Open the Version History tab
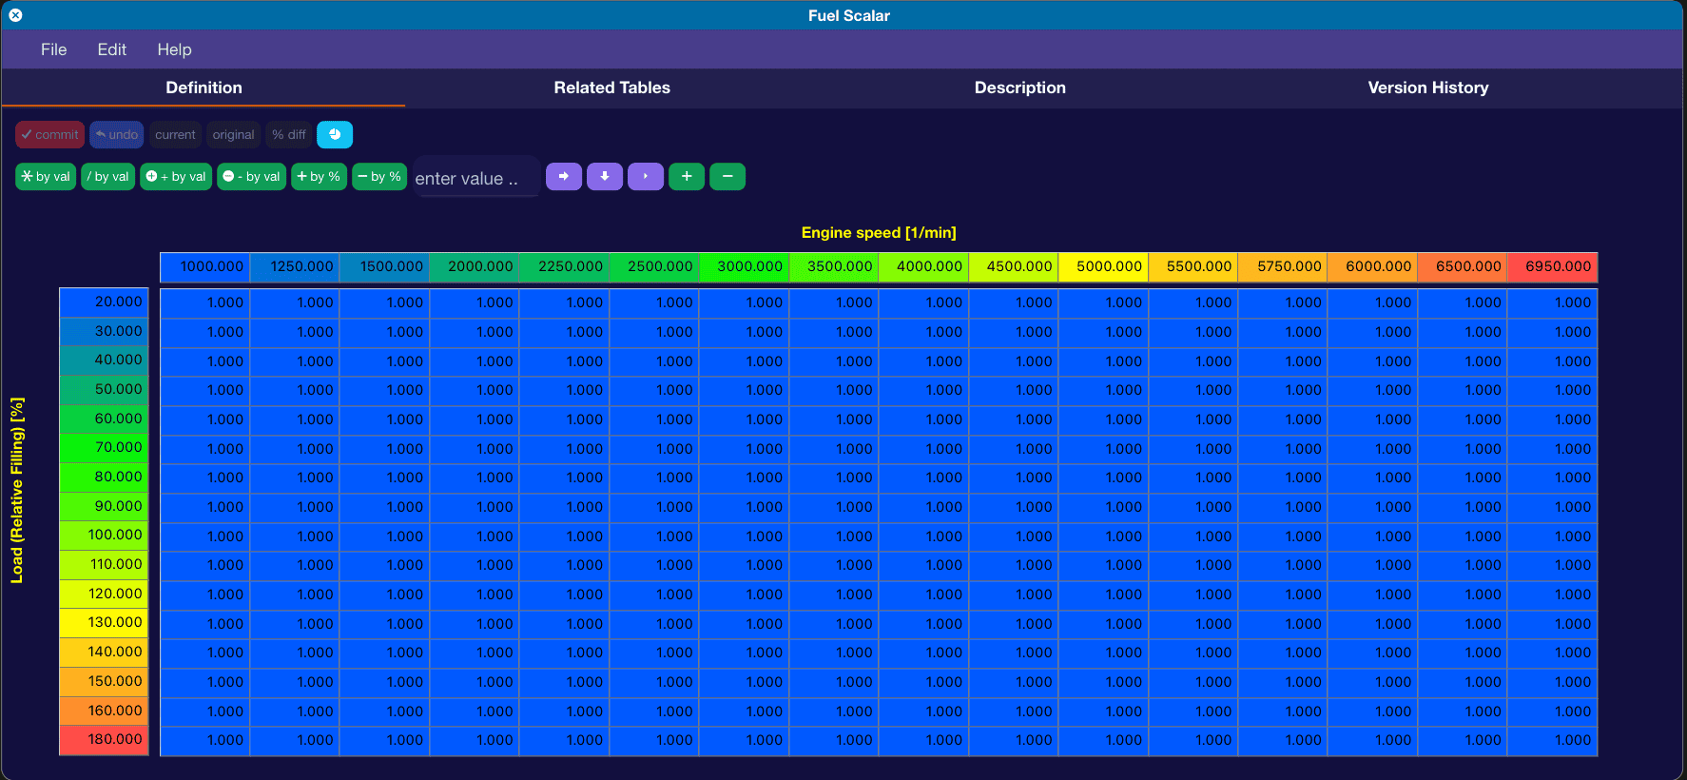Viewport: 1687px width, 780px height. pyautogui.click(x=1427, y=88)
